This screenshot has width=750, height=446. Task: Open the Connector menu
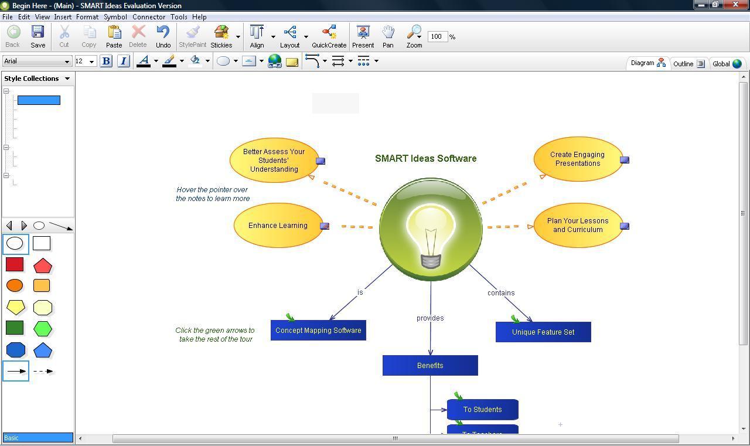(149, 17)
